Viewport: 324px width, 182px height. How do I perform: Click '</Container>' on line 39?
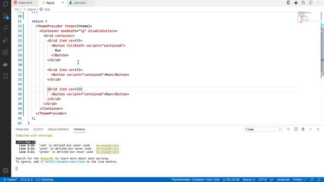(51, 109)
